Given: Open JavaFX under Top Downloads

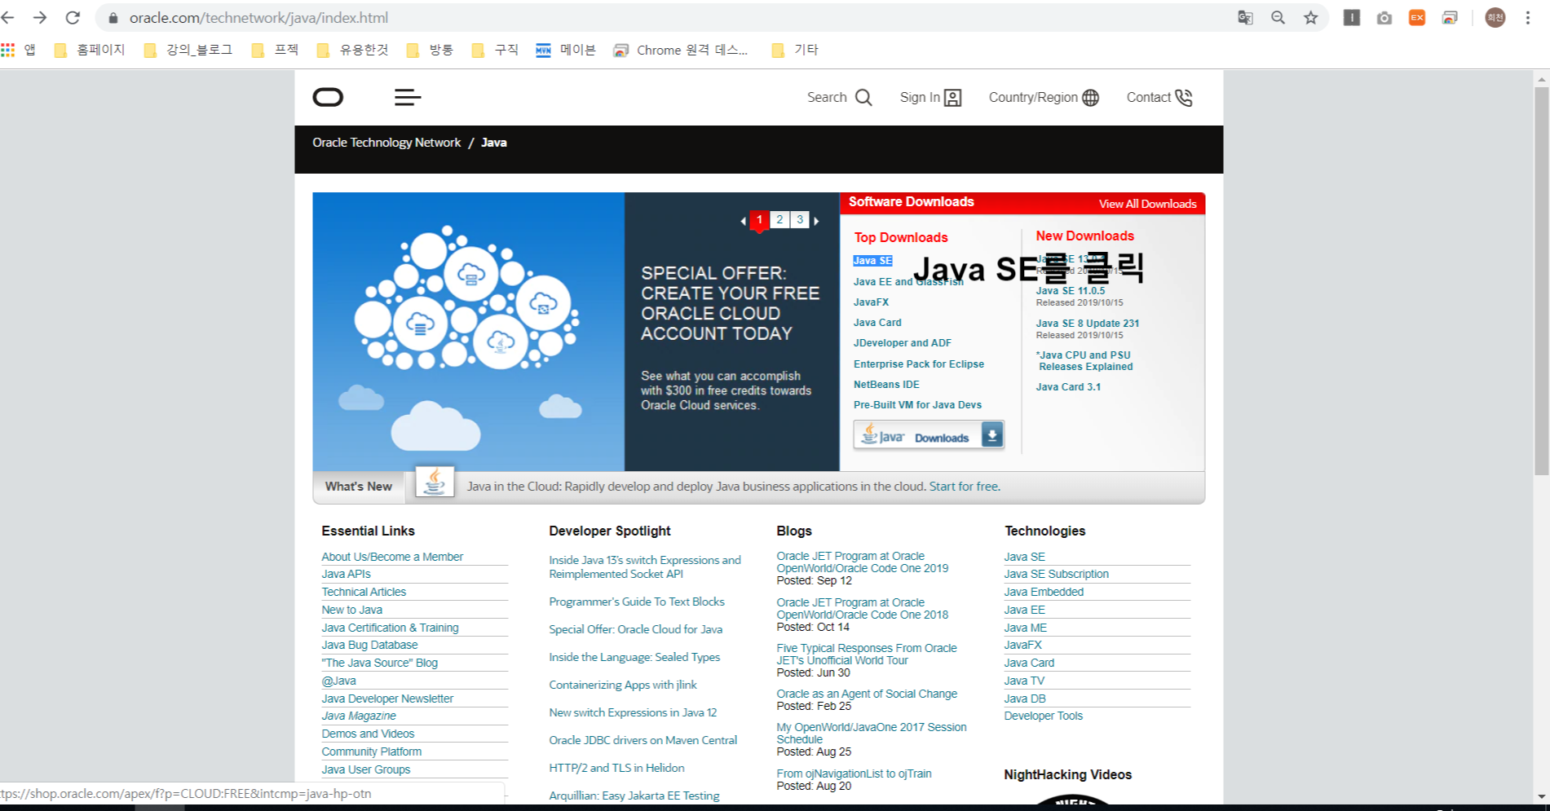Looking at the screenshot, I should [871, 302].
